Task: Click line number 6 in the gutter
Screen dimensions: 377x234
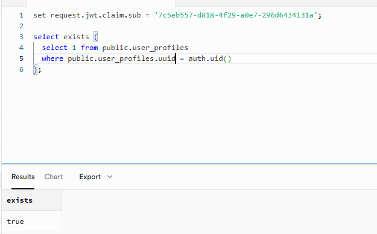Action: [21, 69]
